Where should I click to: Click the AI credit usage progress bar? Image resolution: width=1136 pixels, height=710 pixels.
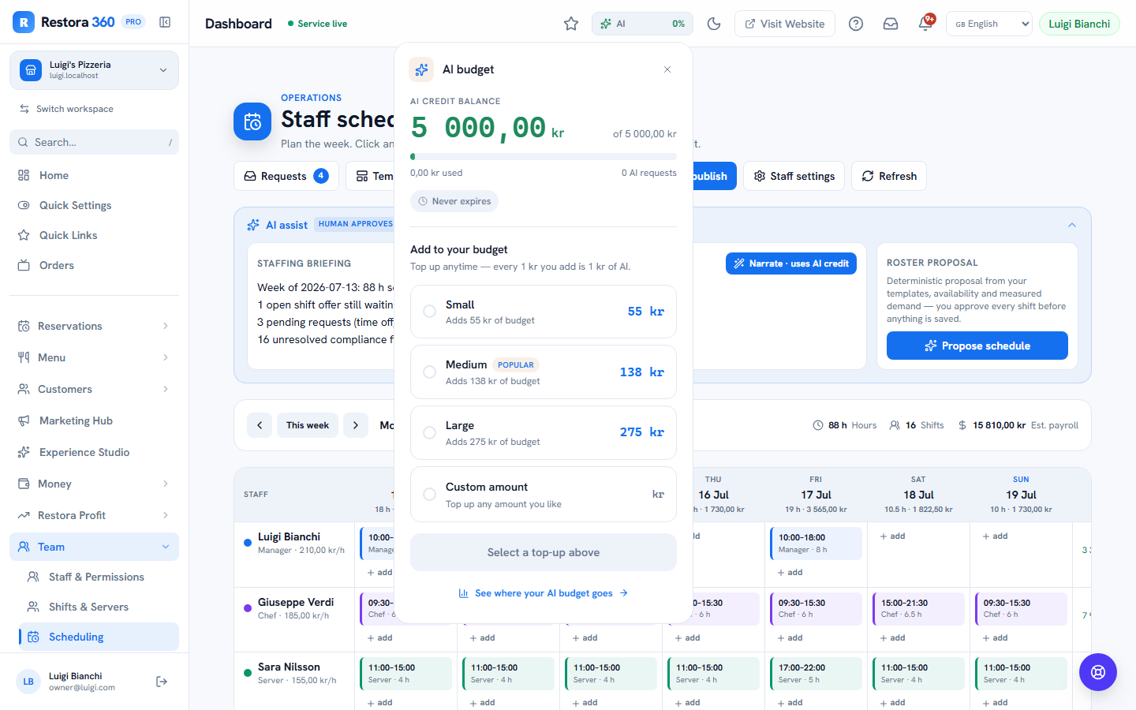coord(544,156)
